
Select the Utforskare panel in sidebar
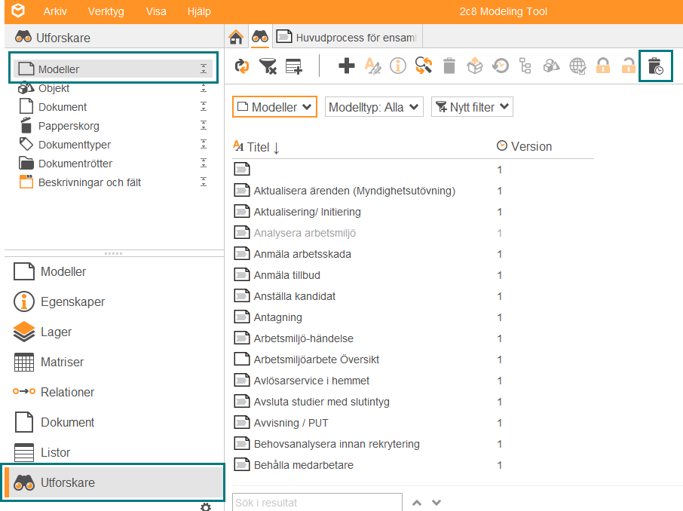[114, 482]
